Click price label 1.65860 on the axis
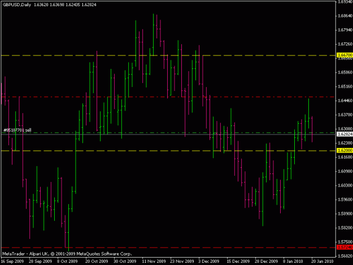The width and height of the screenshot is (353, 265). [345, 72]
